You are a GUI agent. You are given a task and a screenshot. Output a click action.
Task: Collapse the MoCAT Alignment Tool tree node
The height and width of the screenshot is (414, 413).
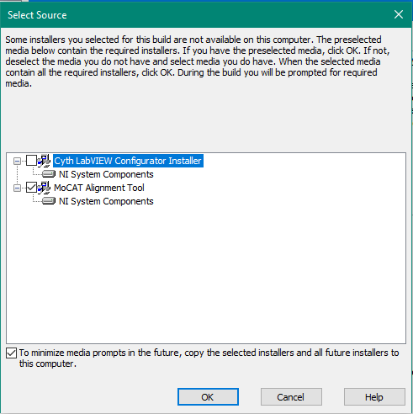point(17,188)
